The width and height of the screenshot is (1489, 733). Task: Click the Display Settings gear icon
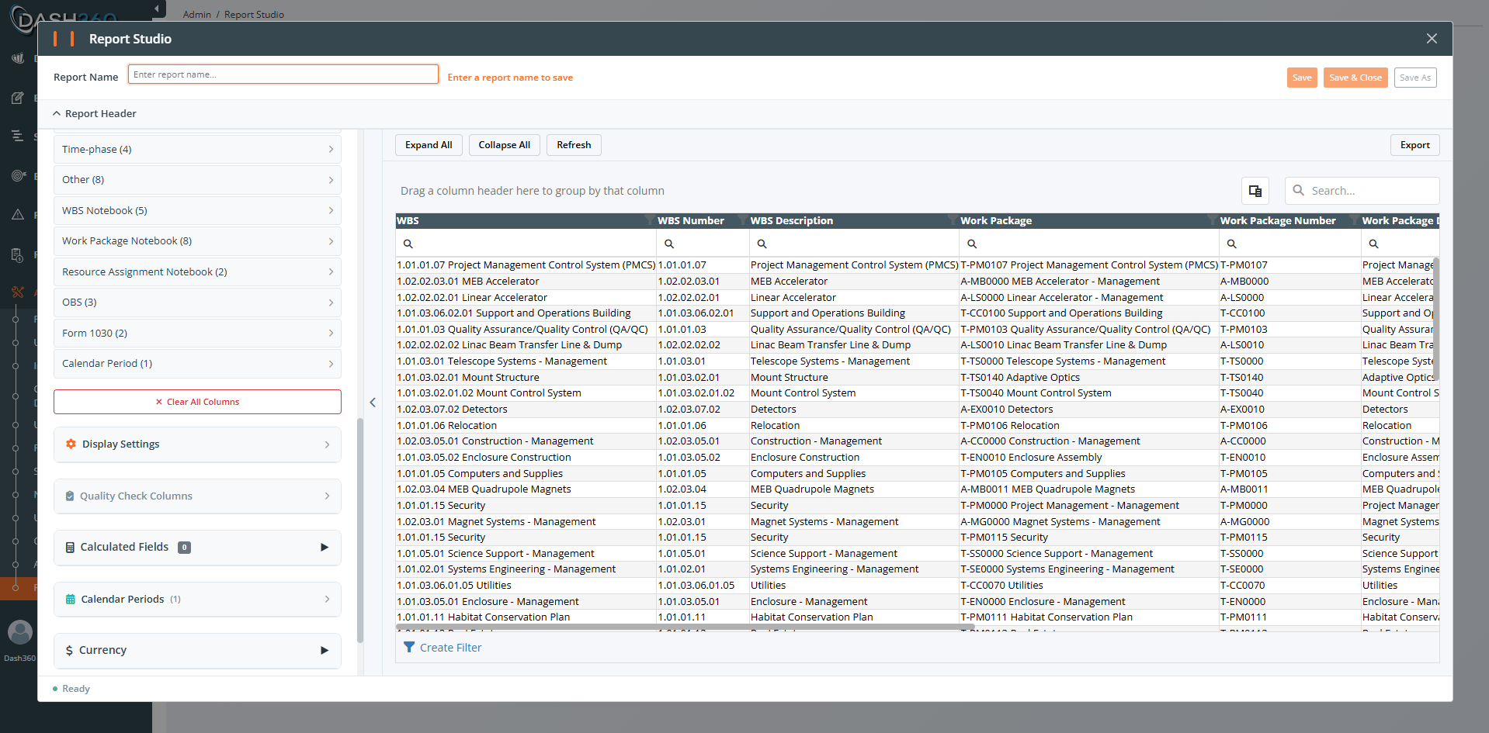[71, 444]
